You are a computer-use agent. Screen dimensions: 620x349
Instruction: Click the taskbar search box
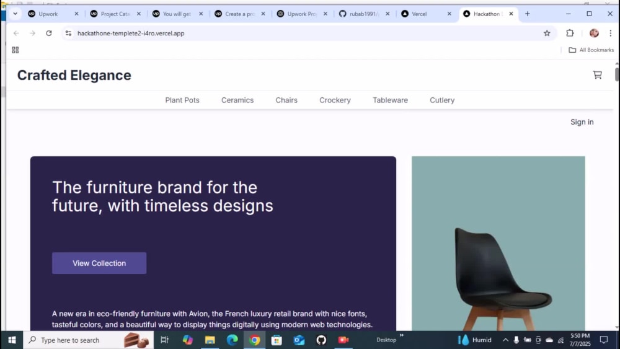click(89, 340)
